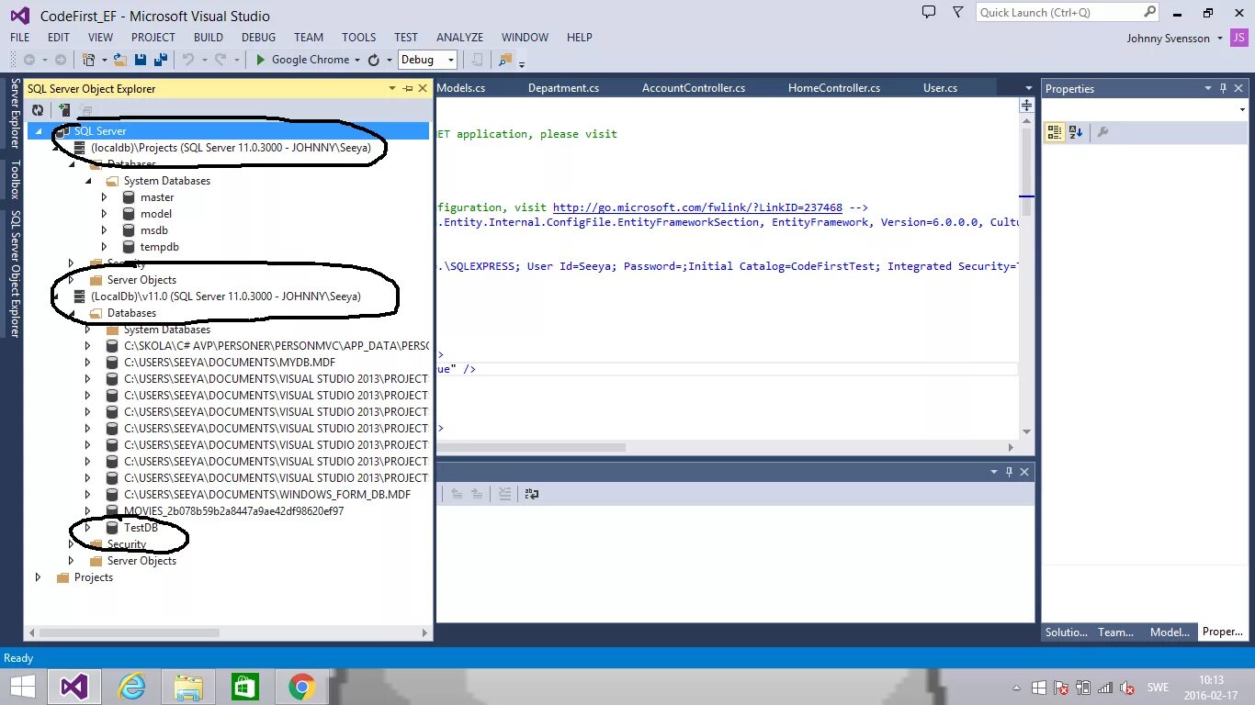Image resolution: width=1255 pixels, height=705 pixels.
Task: Switch to the HomeController.cs tab
Action: (834, 88)
